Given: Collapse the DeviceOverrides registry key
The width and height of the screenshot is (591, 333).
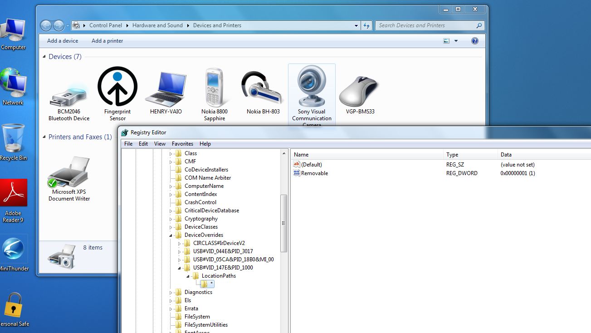Looking at the screenshot, I should (x=171, y=235).
